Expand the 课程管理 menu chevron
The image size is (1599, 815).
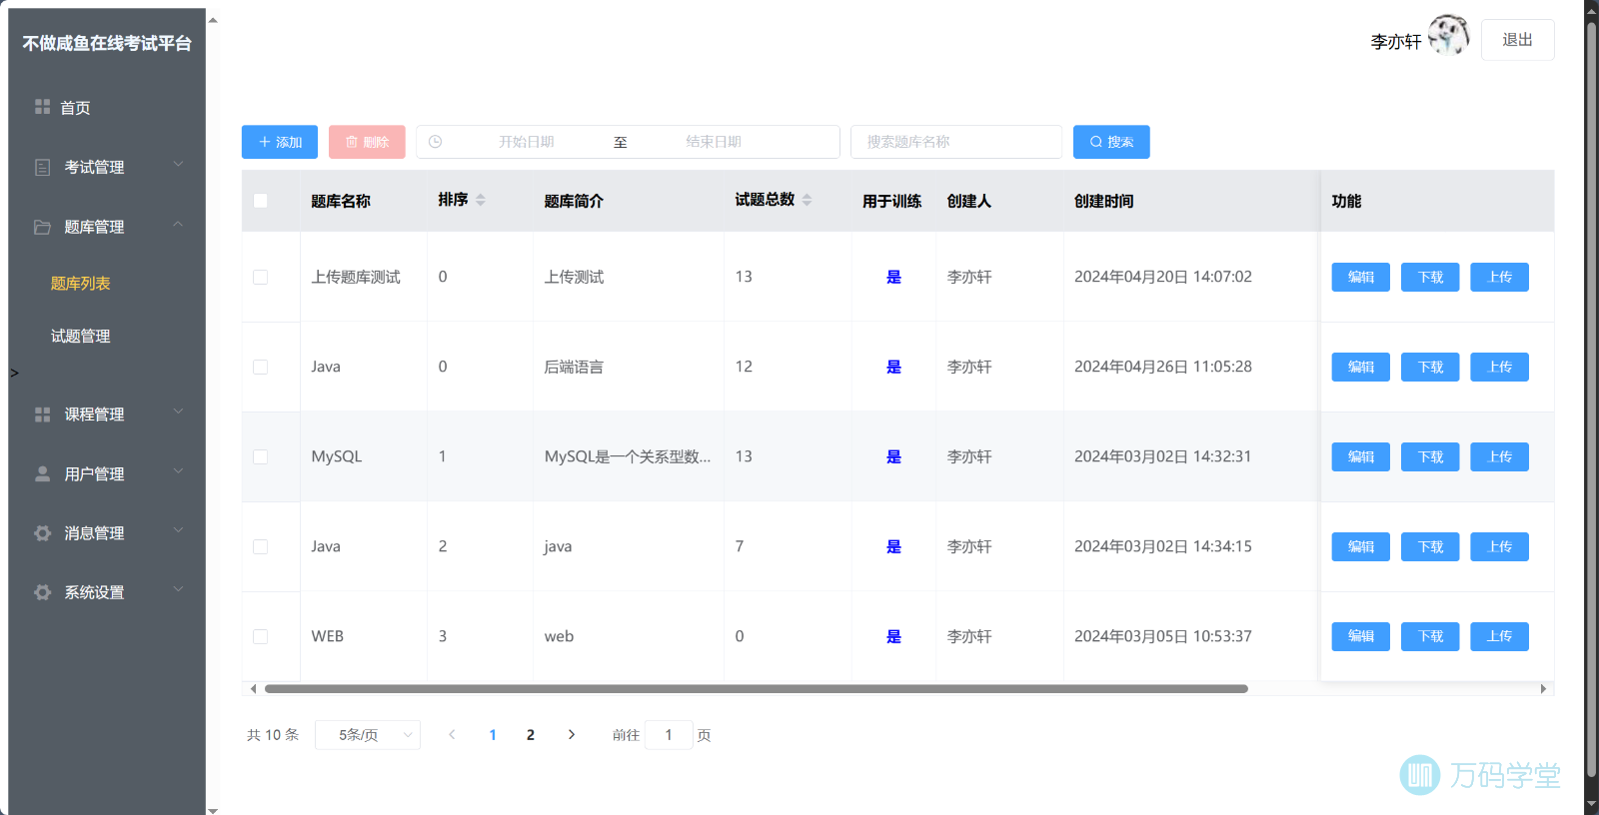point(178,411)
